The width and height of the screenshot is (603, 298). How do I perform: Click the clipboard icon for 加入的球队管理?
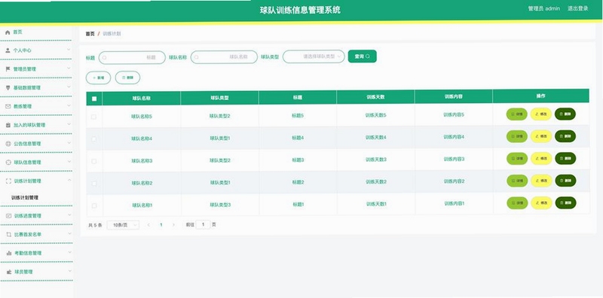click(x=8, y=125)
